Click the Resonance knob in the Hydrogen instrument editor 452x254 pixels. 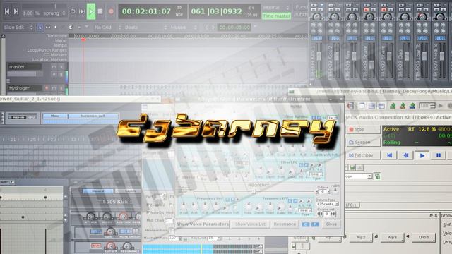[127, 246]
